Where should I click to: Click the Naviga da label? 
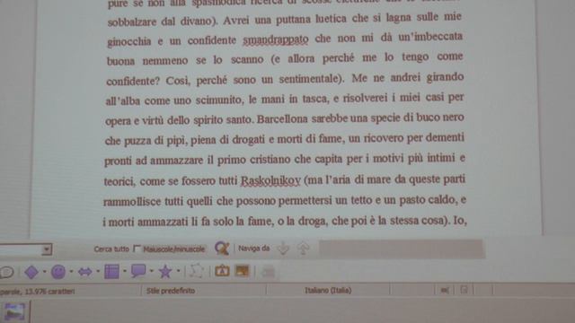pos(253,249)
